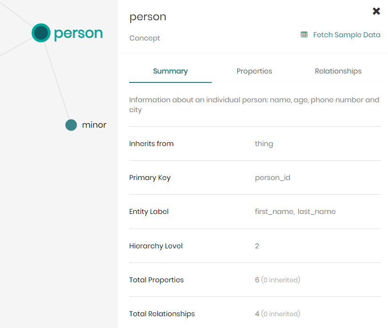Select the minor node circle
The image size is (388, 328).
pyautogui.click(x=71, y=125)
